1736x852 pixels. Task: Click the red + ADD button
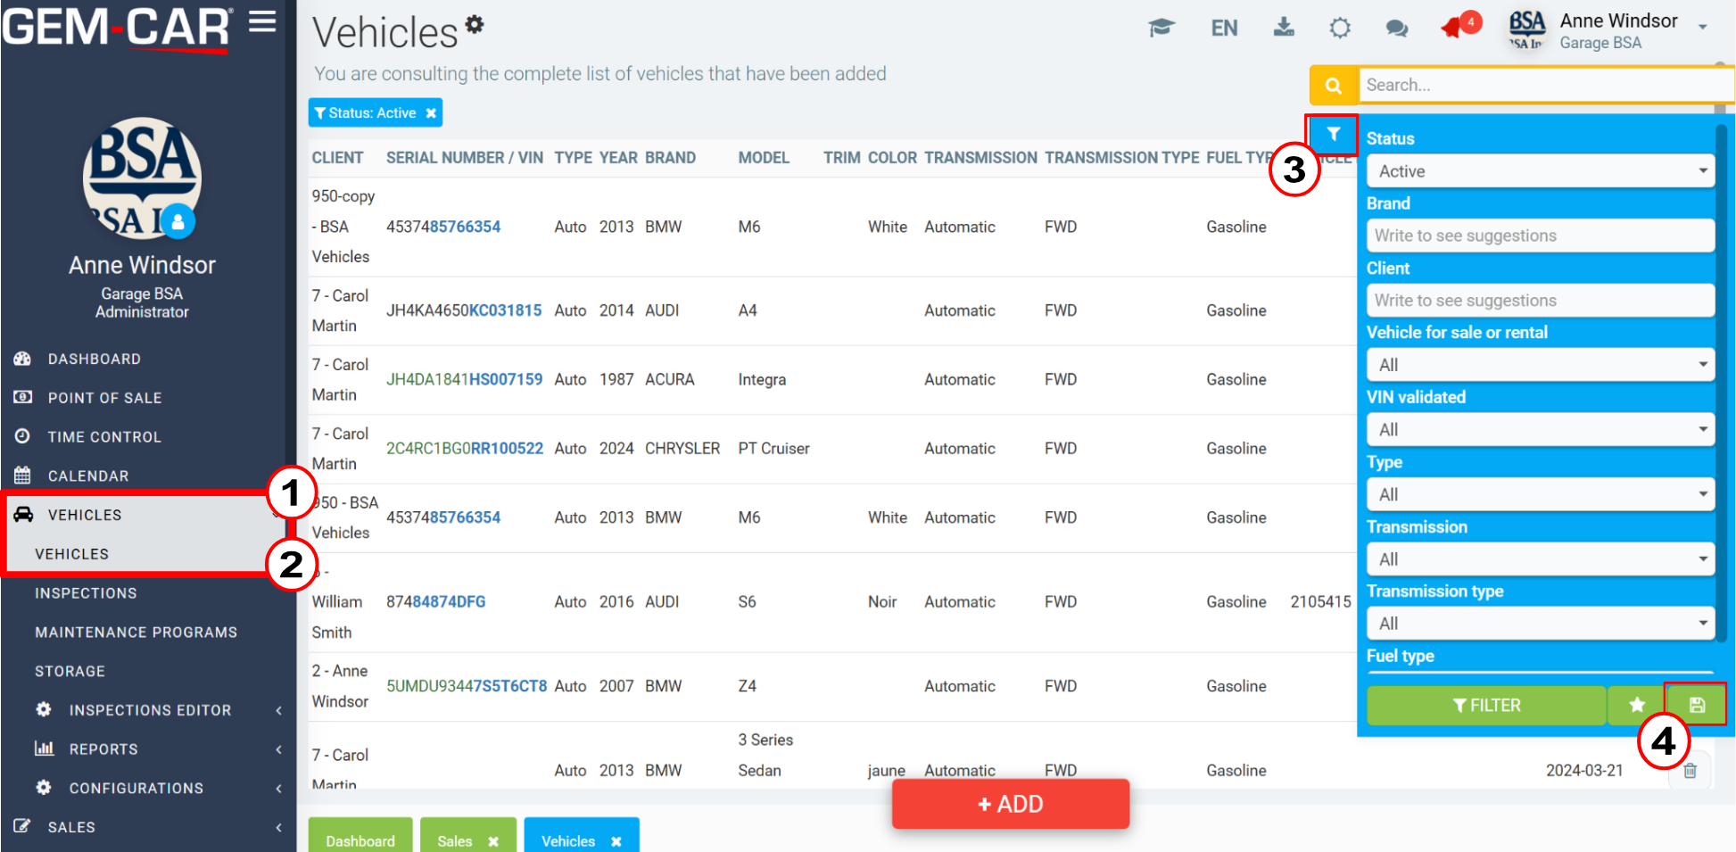(x=1011, y=804)
